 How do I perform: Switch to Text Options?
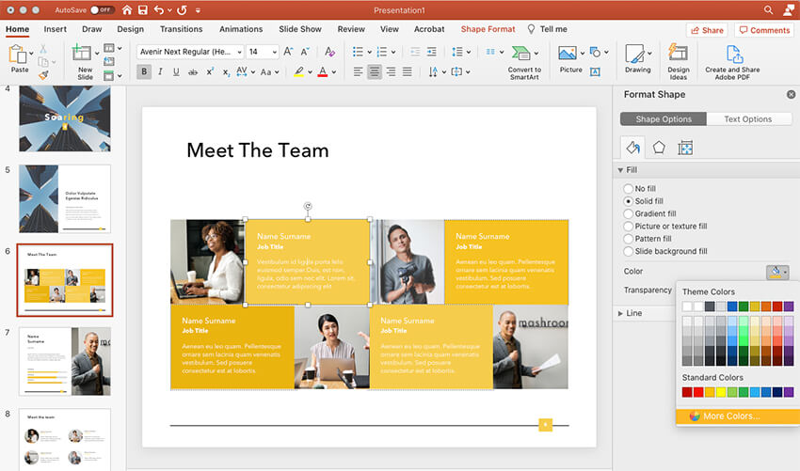point(748,118)
